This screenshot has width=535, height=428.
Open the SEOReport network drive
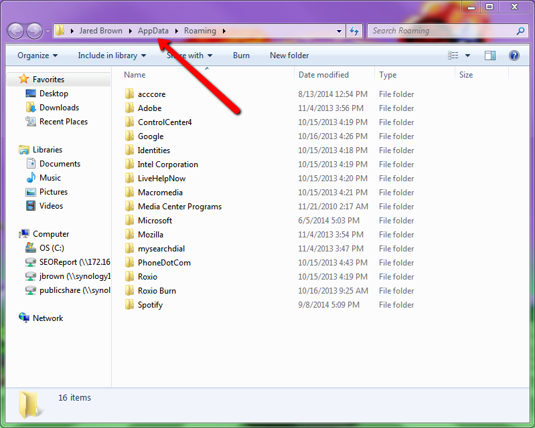[75, 261]
